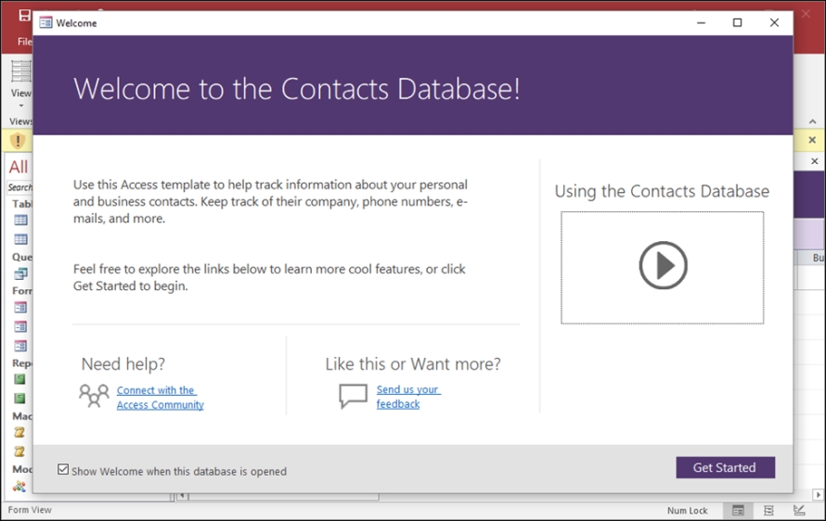This screenshot has height=521, width=826.
Task: Maximize the Welcome dialog window
Action: 738,22
